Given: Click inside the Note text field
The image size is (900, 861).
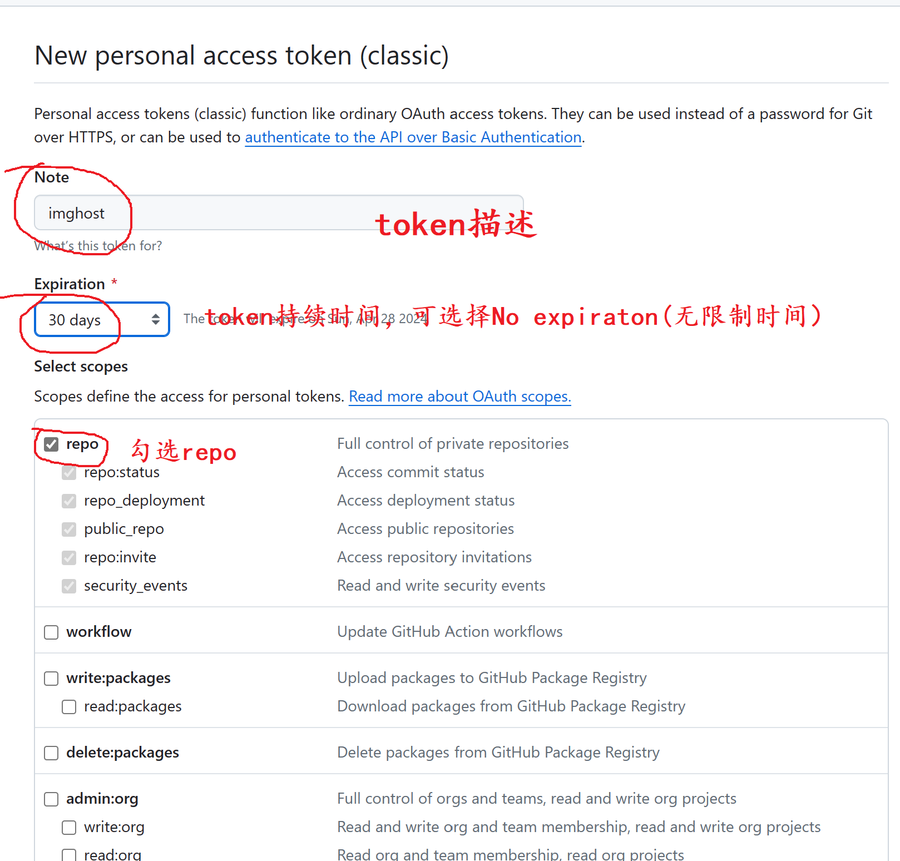Looking at the screenshot, I should click(278, 212).
